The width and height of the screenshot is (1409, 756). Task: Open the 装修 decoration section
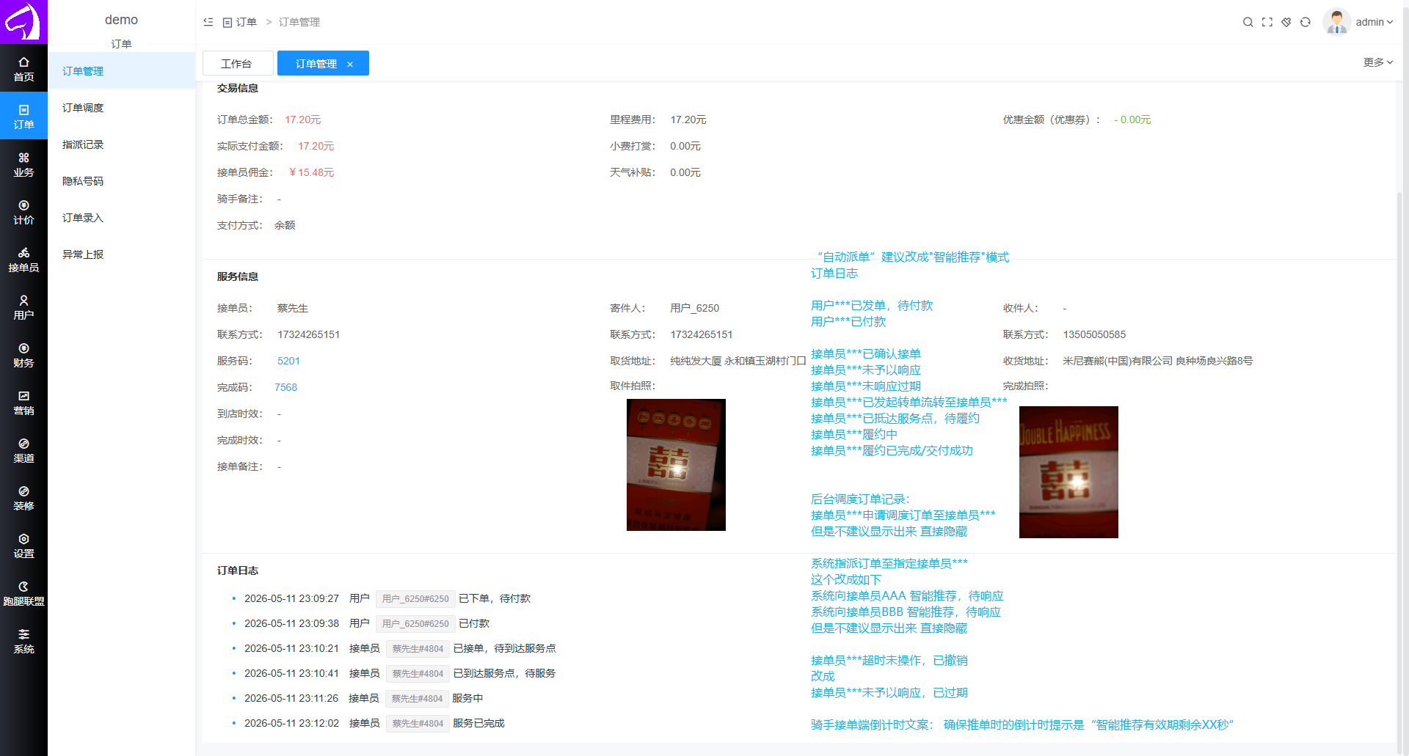(x=23, y=498)
